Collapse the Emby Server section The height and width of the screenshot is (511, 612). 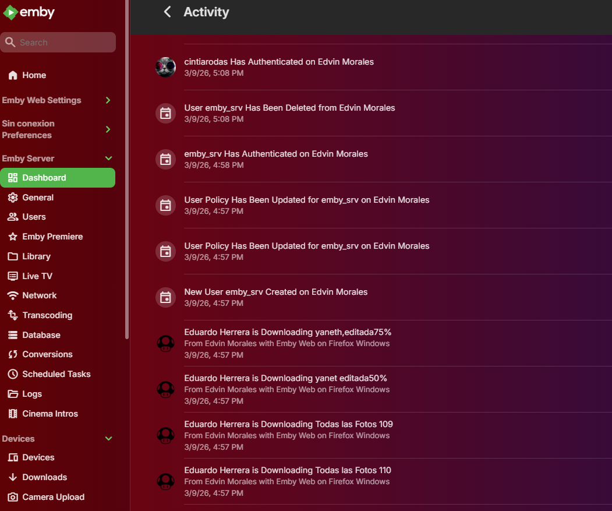(108, 158)
